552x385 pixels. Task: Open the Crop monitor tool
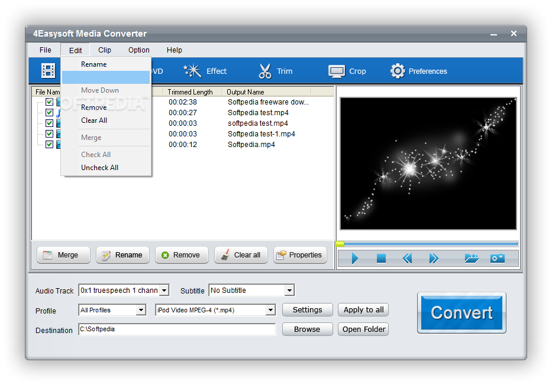pyautogui.click(x=347, y=71)
